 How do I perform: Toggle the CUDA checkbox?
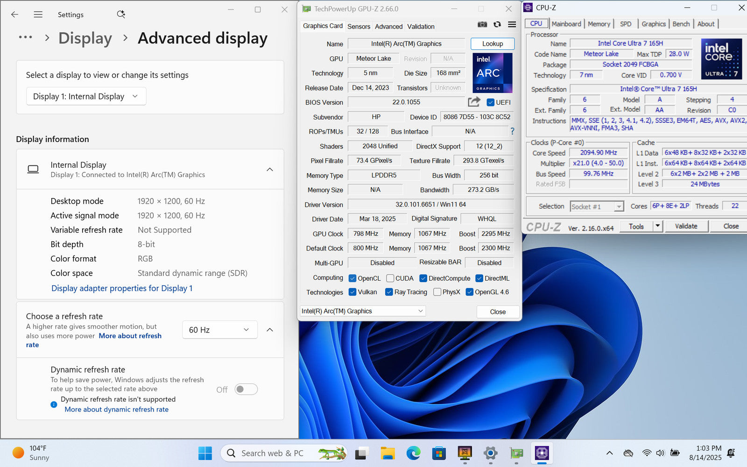(x=390, y=278)
